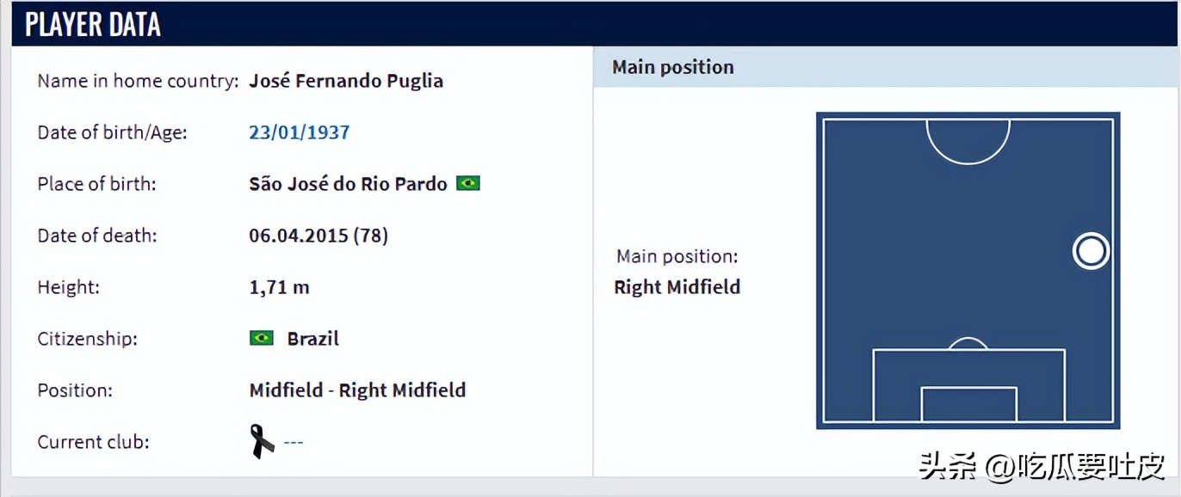Click the goal area box on pitch
The image size is (1181, 497).
point(968,404)
